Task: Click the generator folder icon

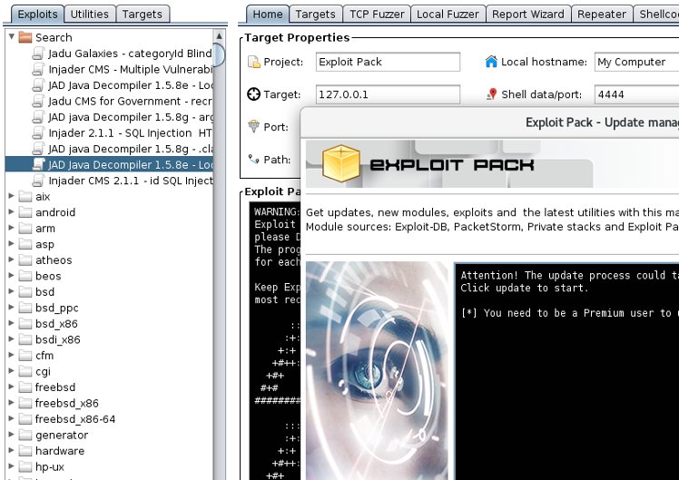Action: click(x=25, y=435)
